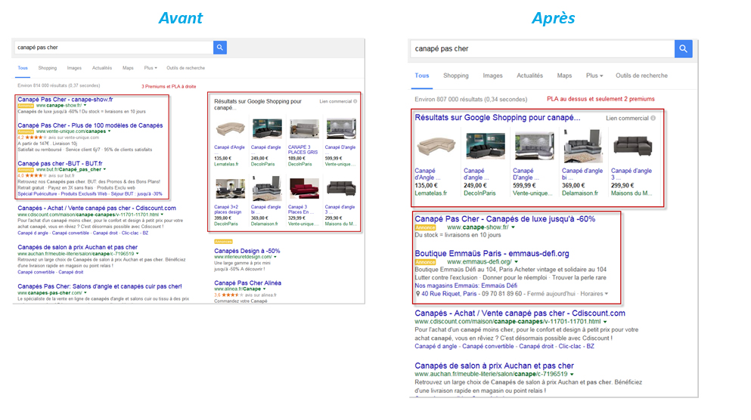
Task: Click Delamaison.fr seller name in Après shopping box
Action: tap(579, 193)
